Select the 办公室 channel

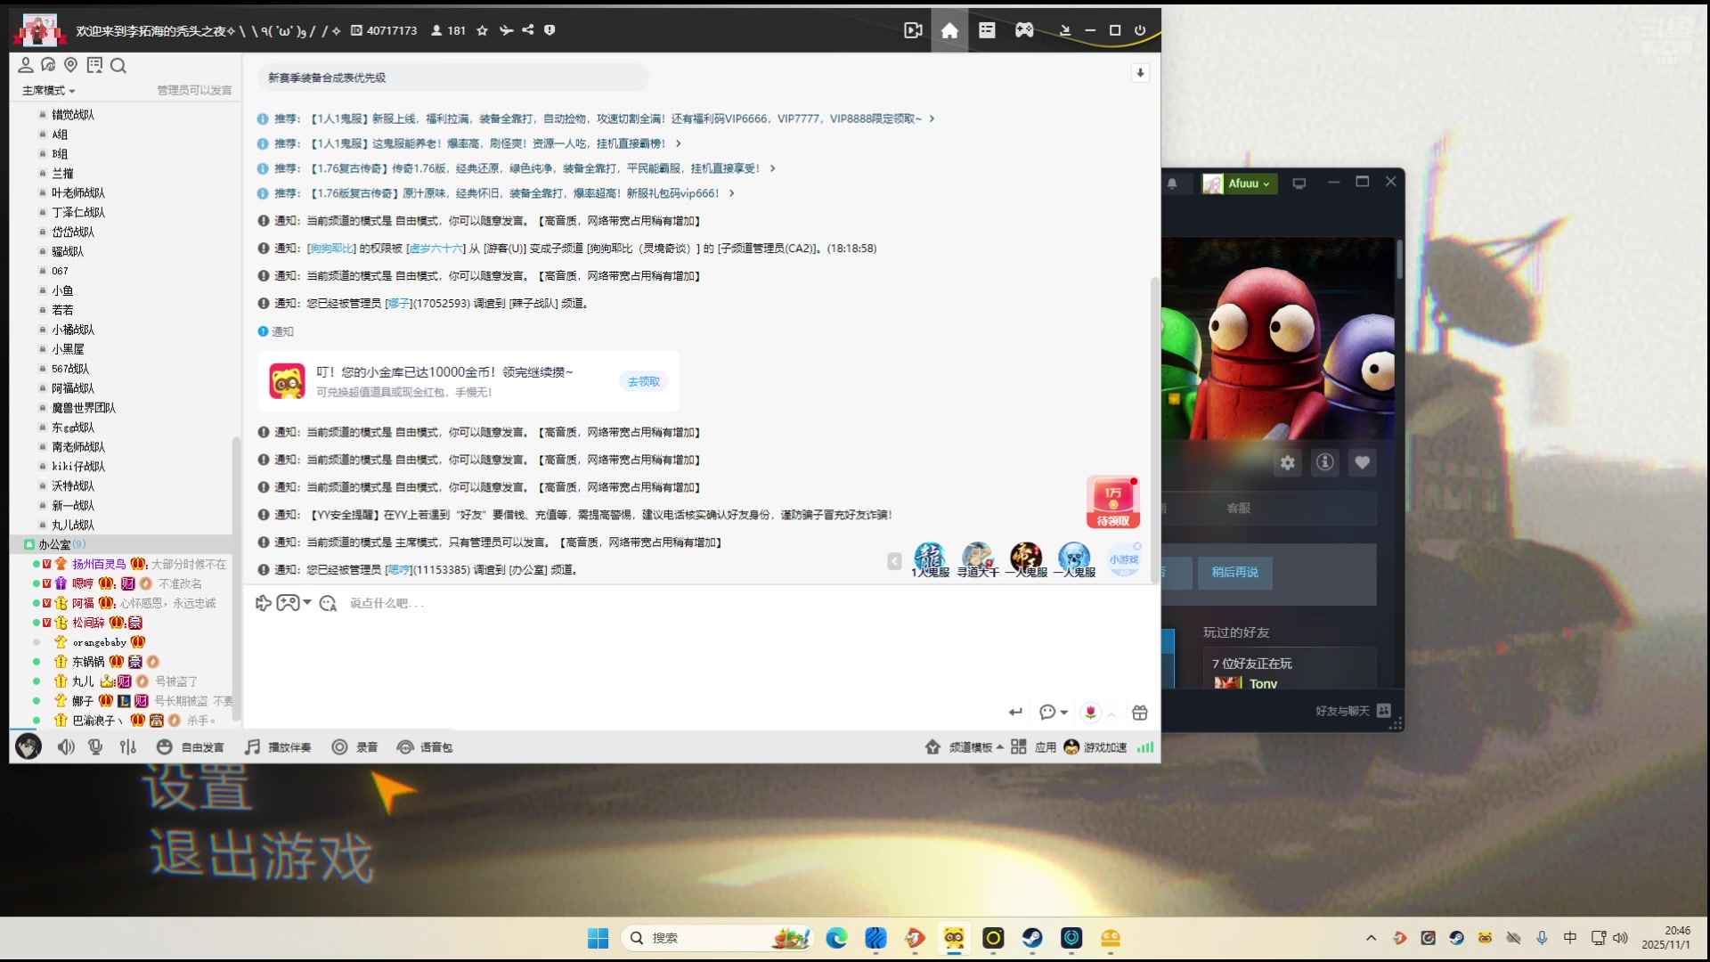54,544
